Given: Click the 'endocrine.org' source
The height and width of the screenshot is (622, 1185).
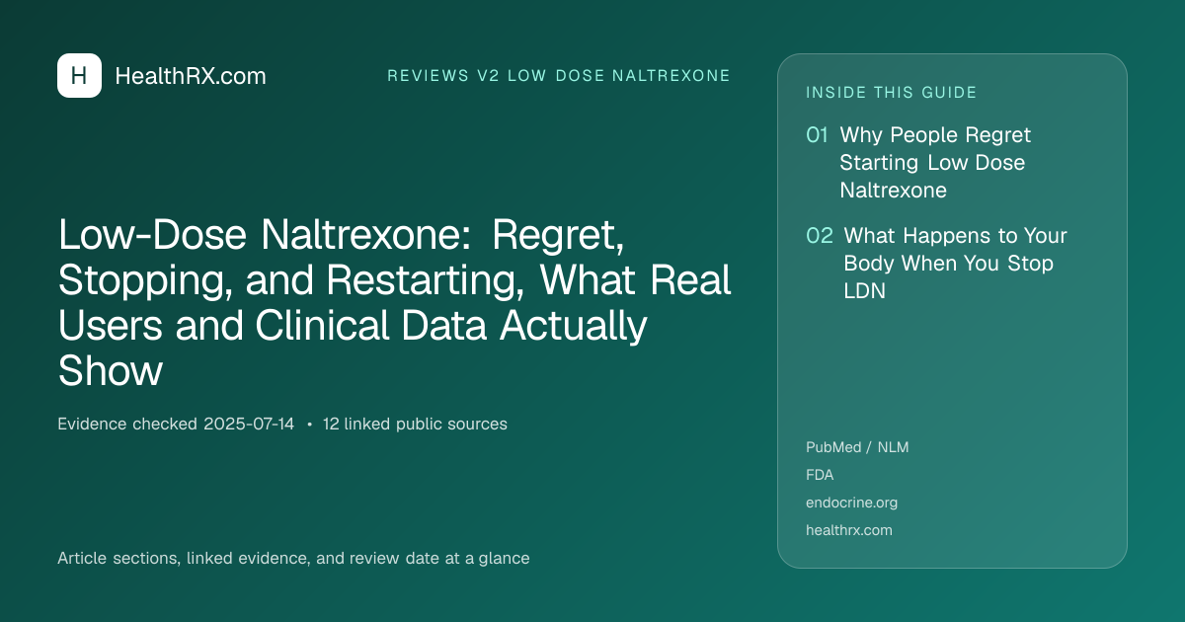Looking at the screenshot, I should click(851, 503).
